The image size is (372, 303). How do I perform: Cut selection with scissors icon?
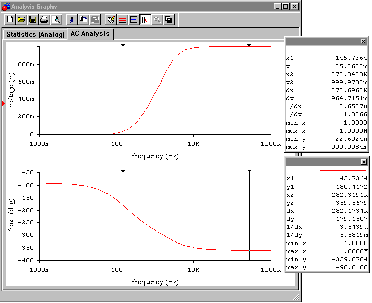point(72,19)
